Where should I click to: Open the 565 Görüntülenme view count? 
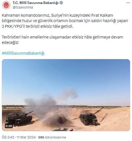52,137
